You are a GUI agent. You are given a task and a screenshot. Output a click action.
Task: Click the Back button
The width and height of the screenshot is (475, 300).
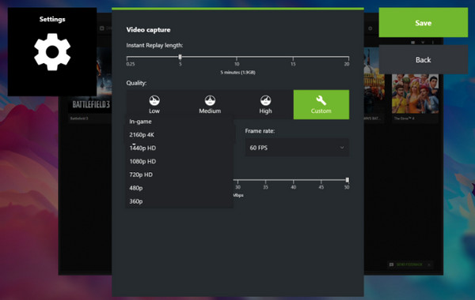click(x=424, y=59)
